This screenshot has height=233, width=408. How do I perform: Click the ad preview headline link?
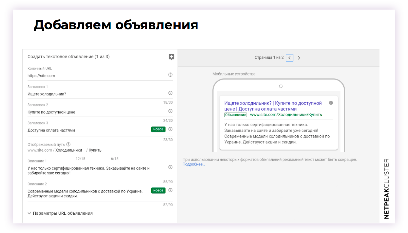point(273,106)
